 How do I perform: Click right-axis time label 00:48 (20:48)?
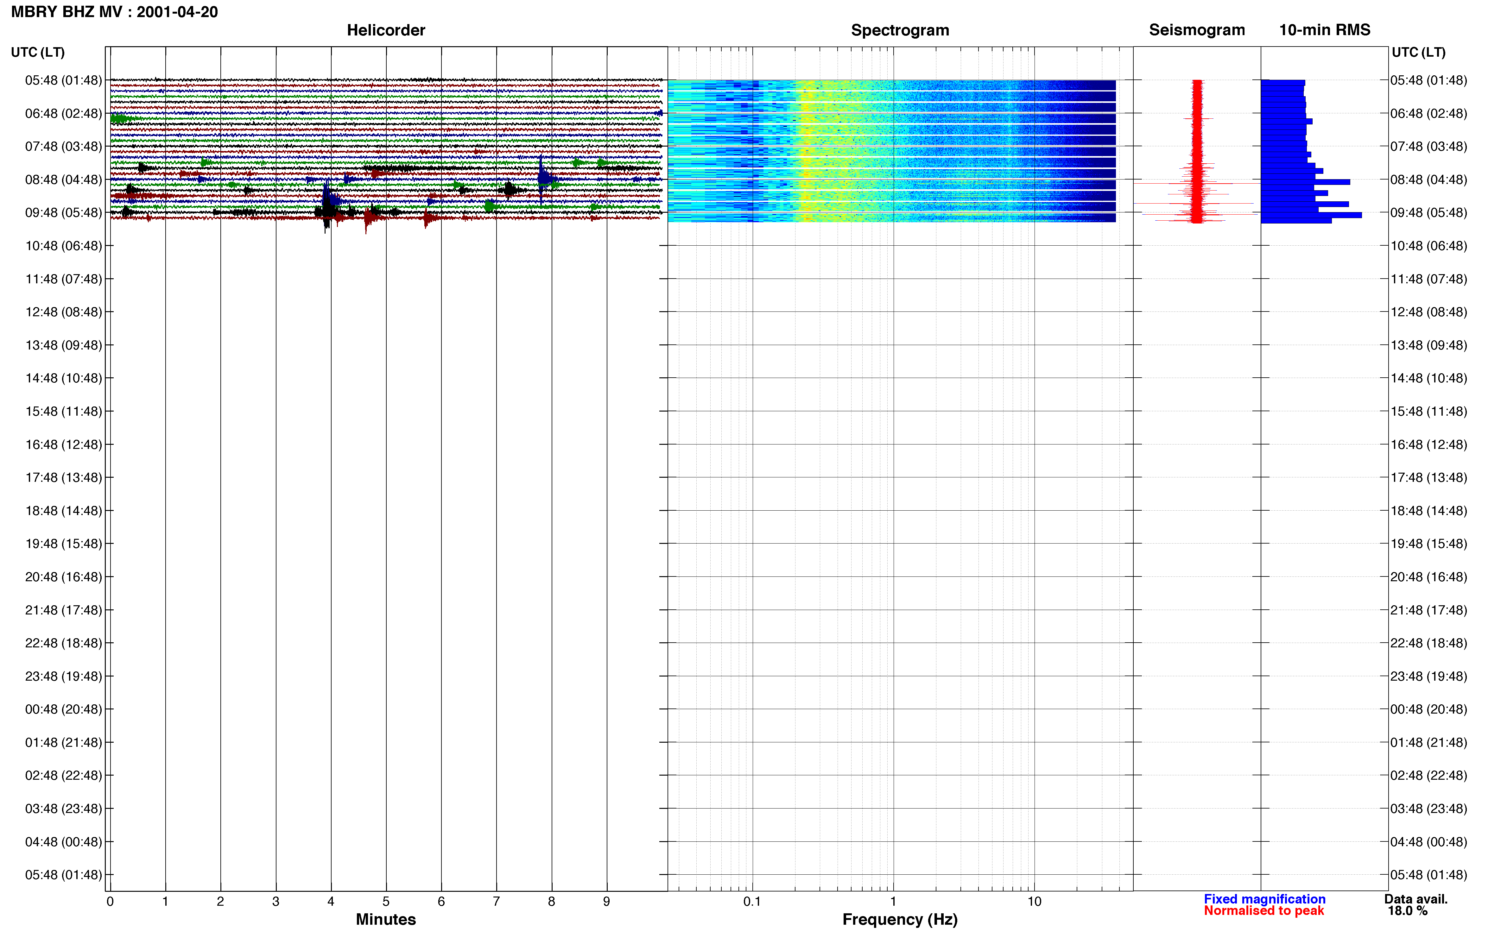tap(1428, 709)
